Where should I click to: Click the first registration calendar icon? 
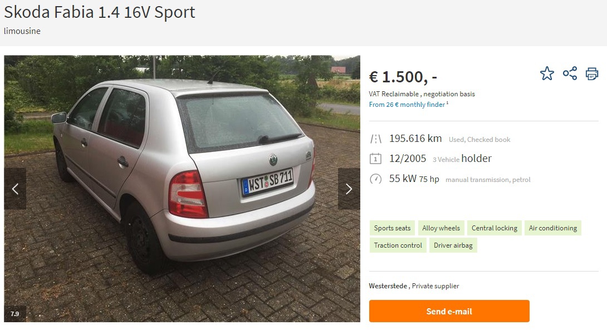tap(375, 159)
